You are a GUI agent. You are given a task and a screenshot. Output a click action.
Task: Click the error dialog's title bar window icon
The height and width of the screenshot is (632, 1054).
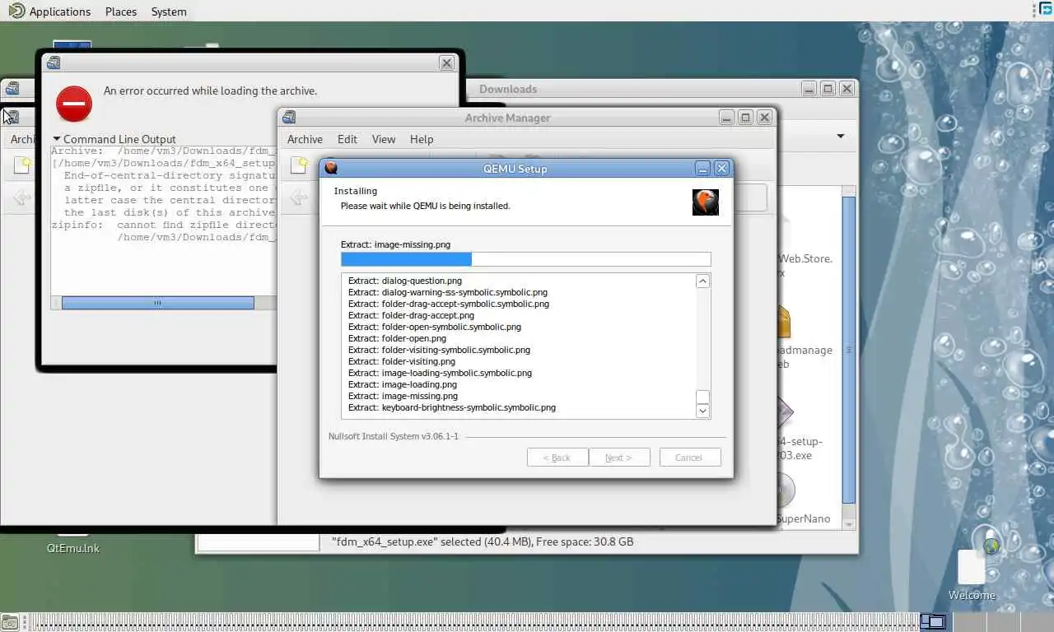tap(54, 63)
